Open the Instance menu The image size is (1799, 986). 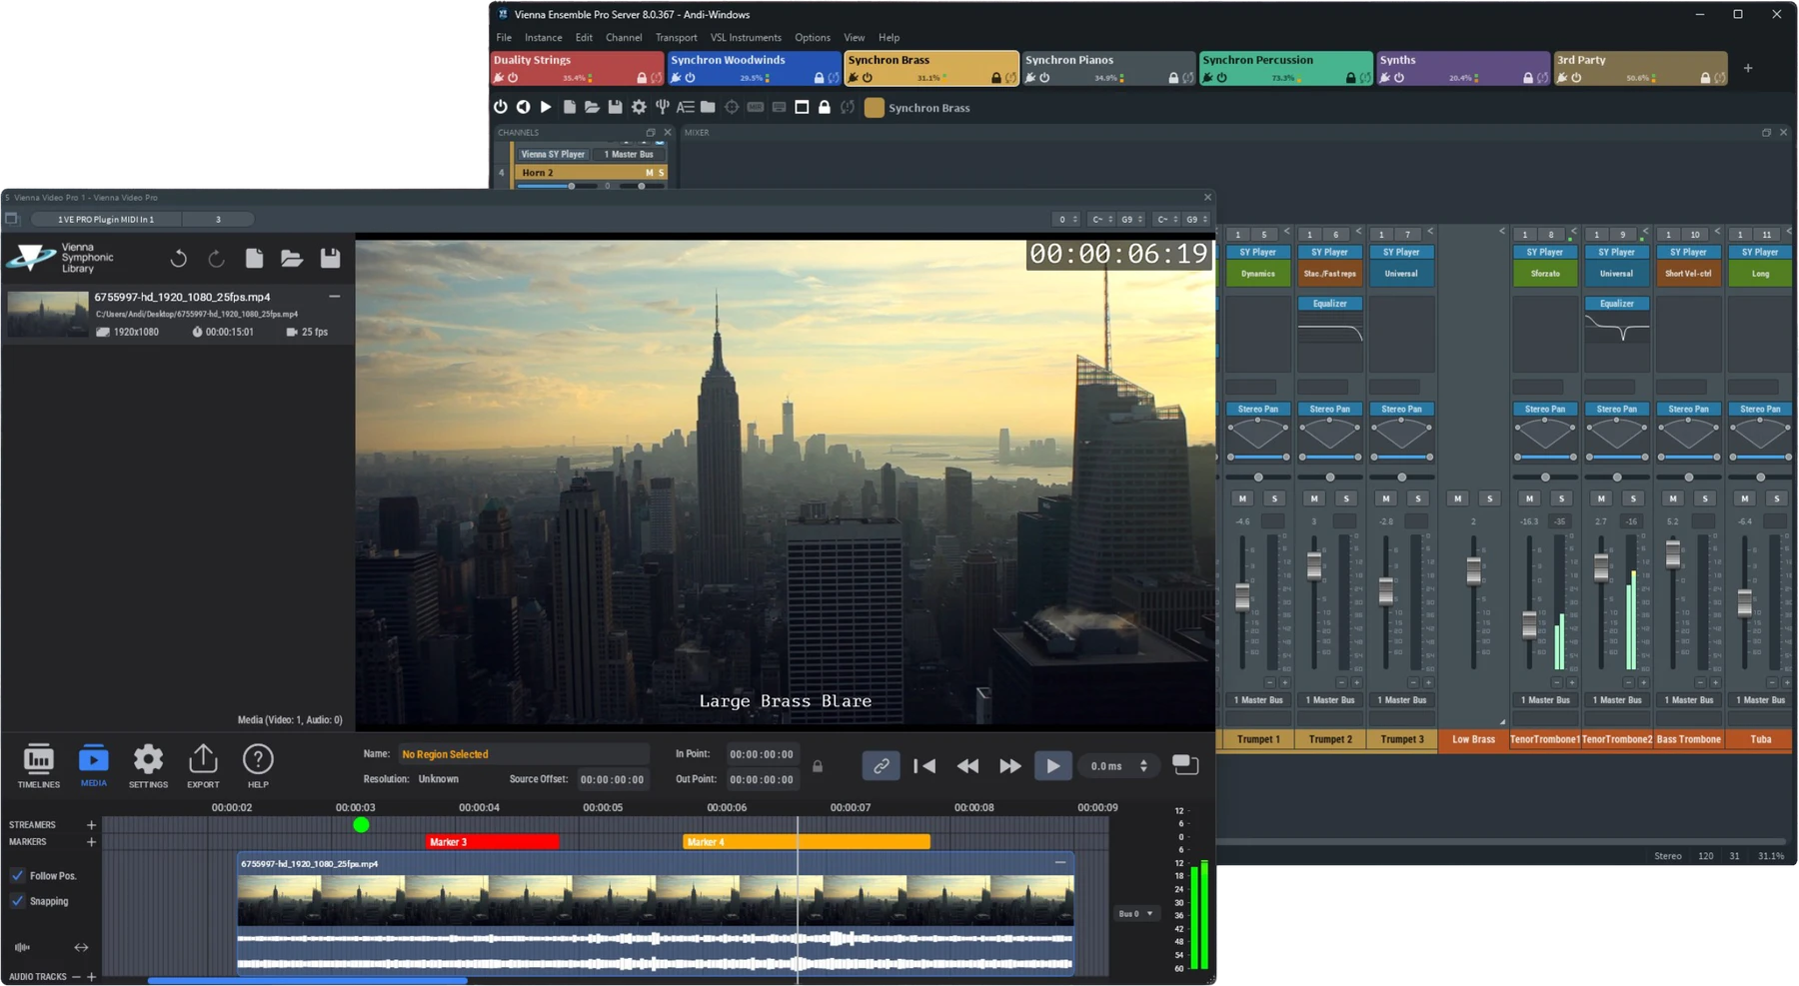(544, 38)
